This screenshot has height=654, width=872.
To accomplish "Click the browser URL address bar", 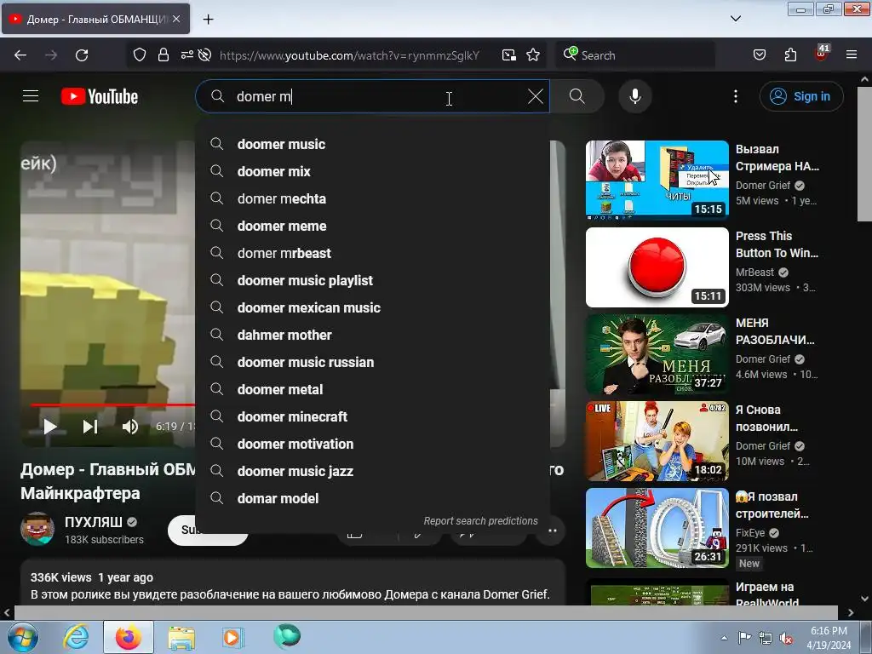I will pos(349,55).
